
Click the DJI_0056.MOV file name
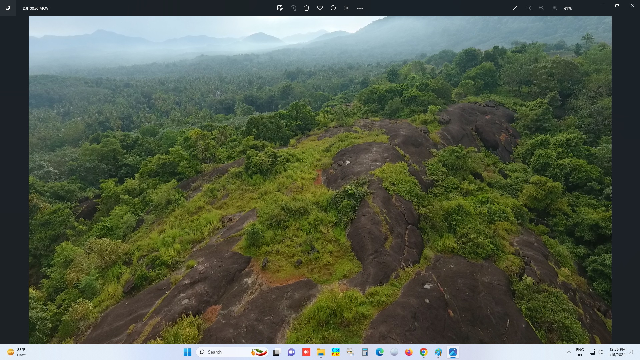pyautogui.click(x=36, y=8)
